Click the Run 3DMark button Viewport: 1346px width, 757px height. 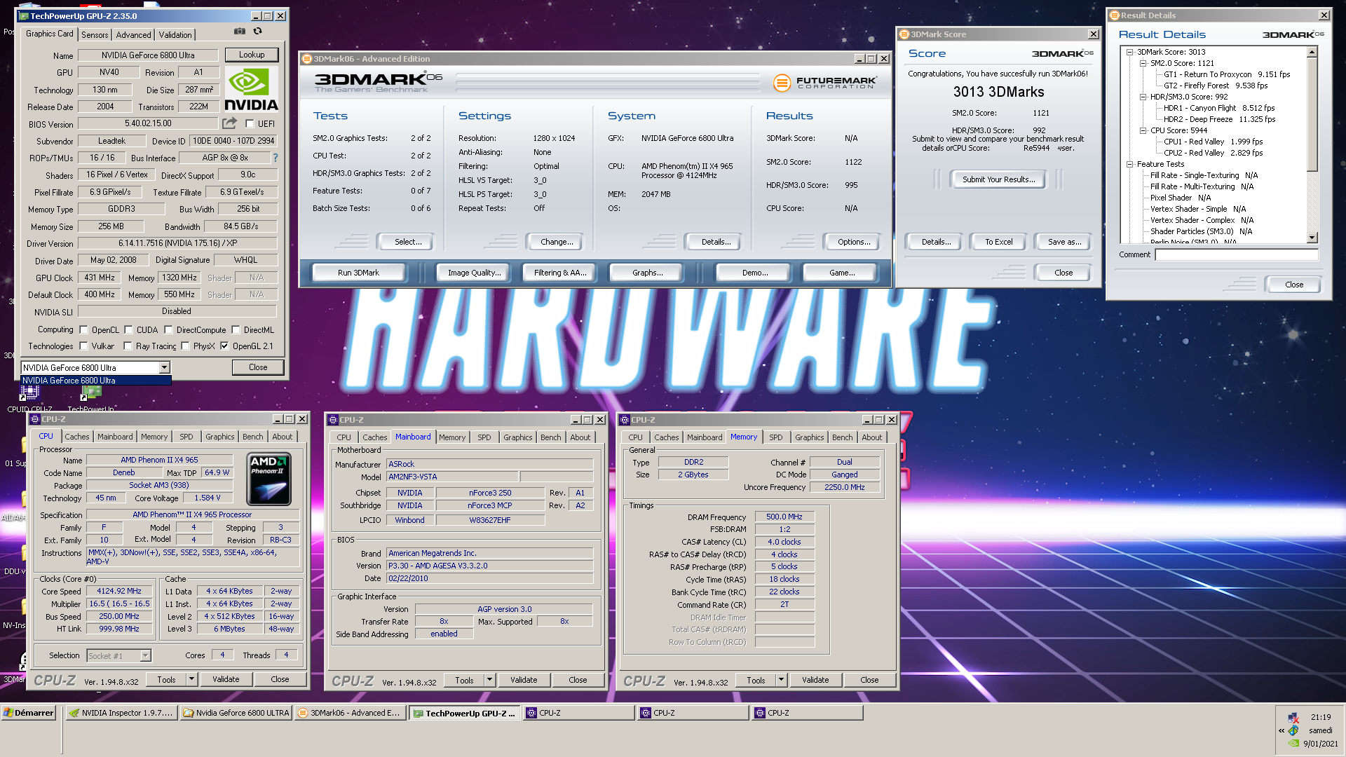coord(358,273)
